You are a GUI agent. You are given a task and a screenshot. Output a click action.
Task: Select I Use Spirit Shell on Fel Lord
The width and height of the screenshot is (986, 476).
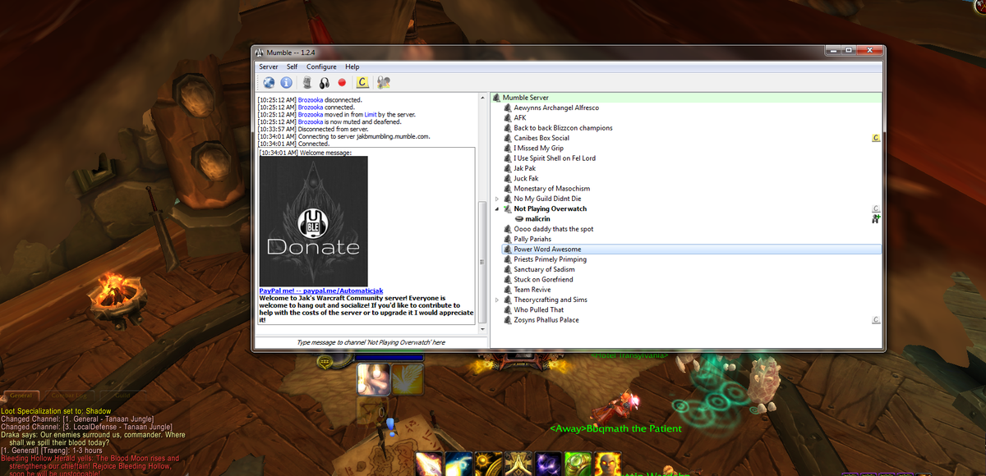click(x=555, y=158)
